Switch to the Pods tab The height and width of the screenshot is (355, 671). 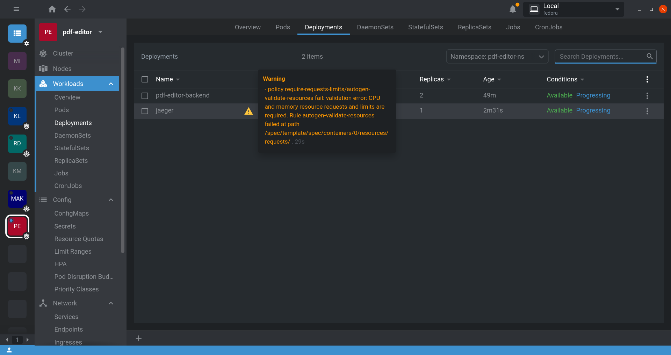283,27
